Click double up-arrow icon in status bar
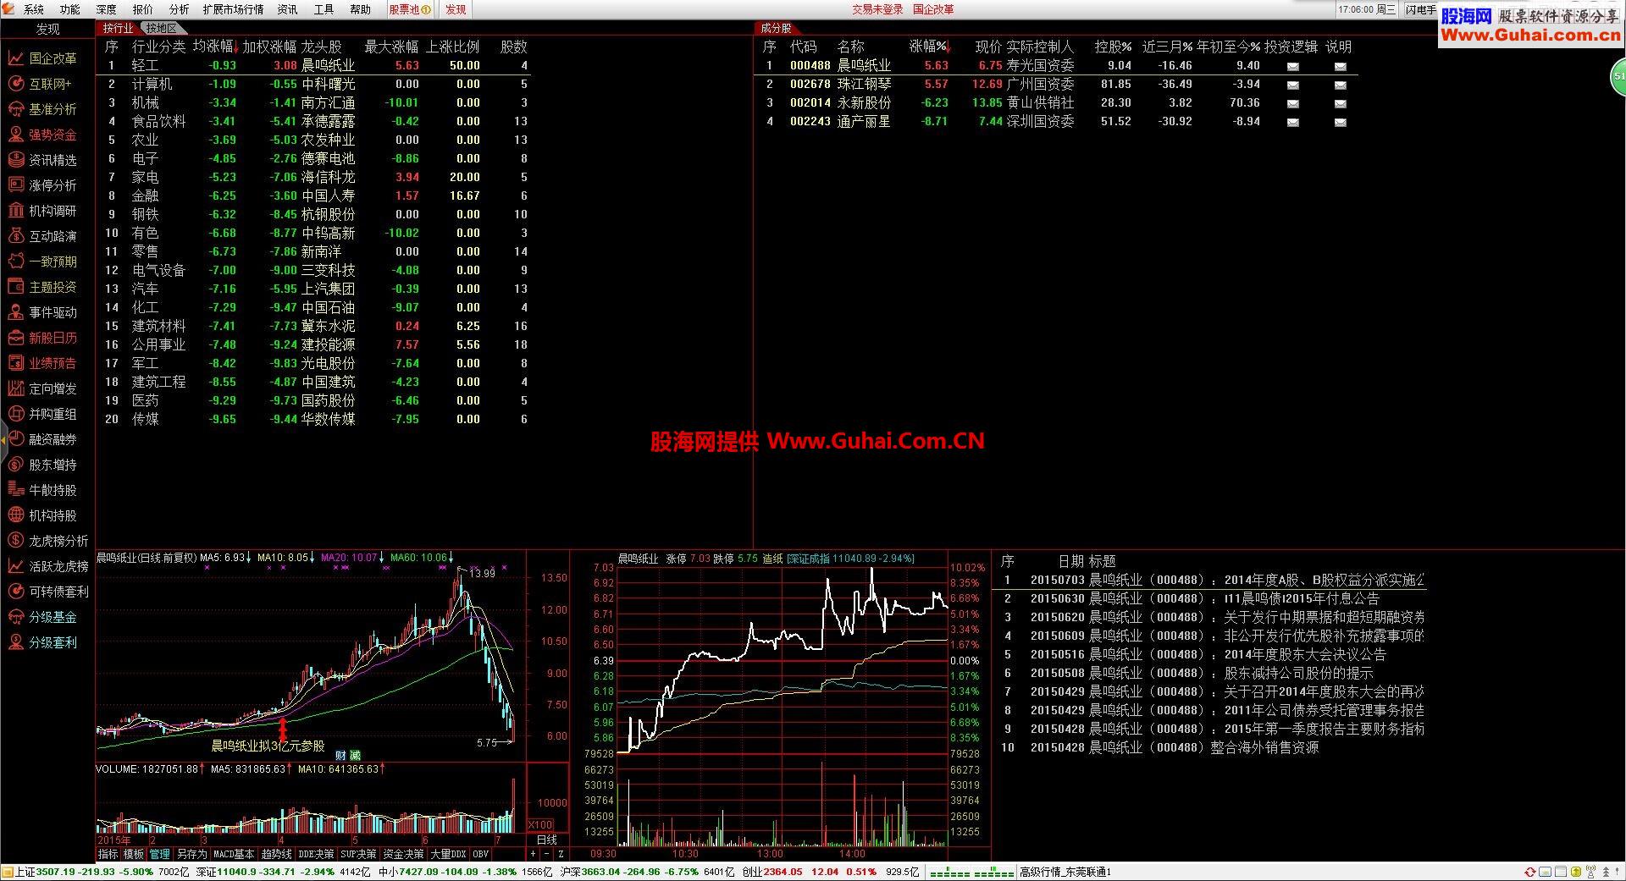Screen dimensions: 1626x881 coord(1606,872)
